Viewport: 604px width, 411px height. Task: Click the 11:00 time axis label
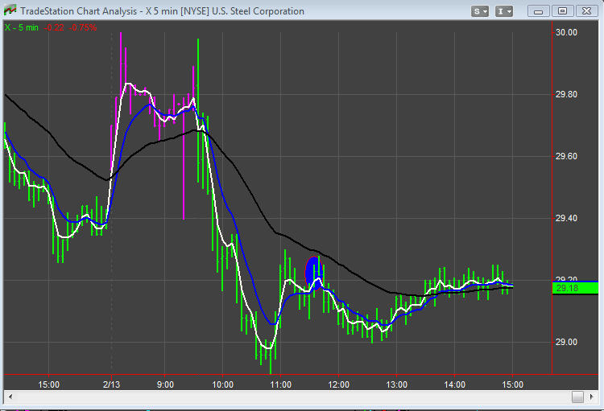[280, 384]
